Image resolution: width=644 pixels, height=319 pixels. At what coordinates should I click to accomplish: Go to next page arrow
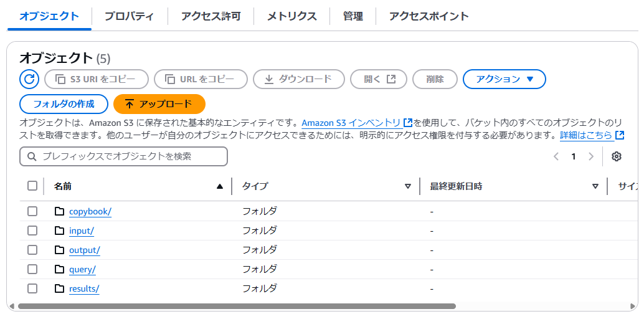pyautogui.click(x=591, y=156)
